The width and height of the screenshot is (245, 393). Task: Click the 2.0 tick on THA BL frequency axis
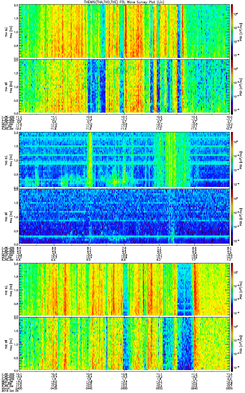pos(16,6)
